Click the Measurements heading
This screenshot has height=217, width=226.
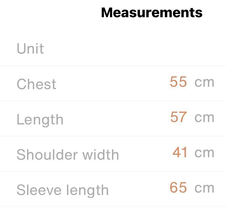(152, 13)
